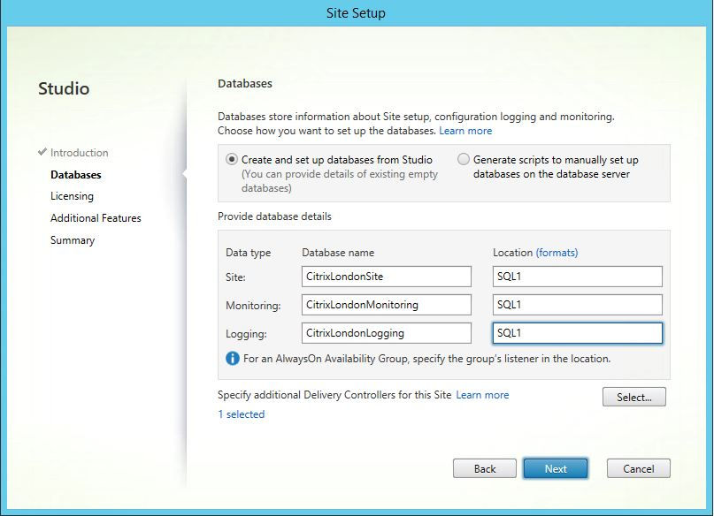Open the Additional Features step

[x=96, y=218]
